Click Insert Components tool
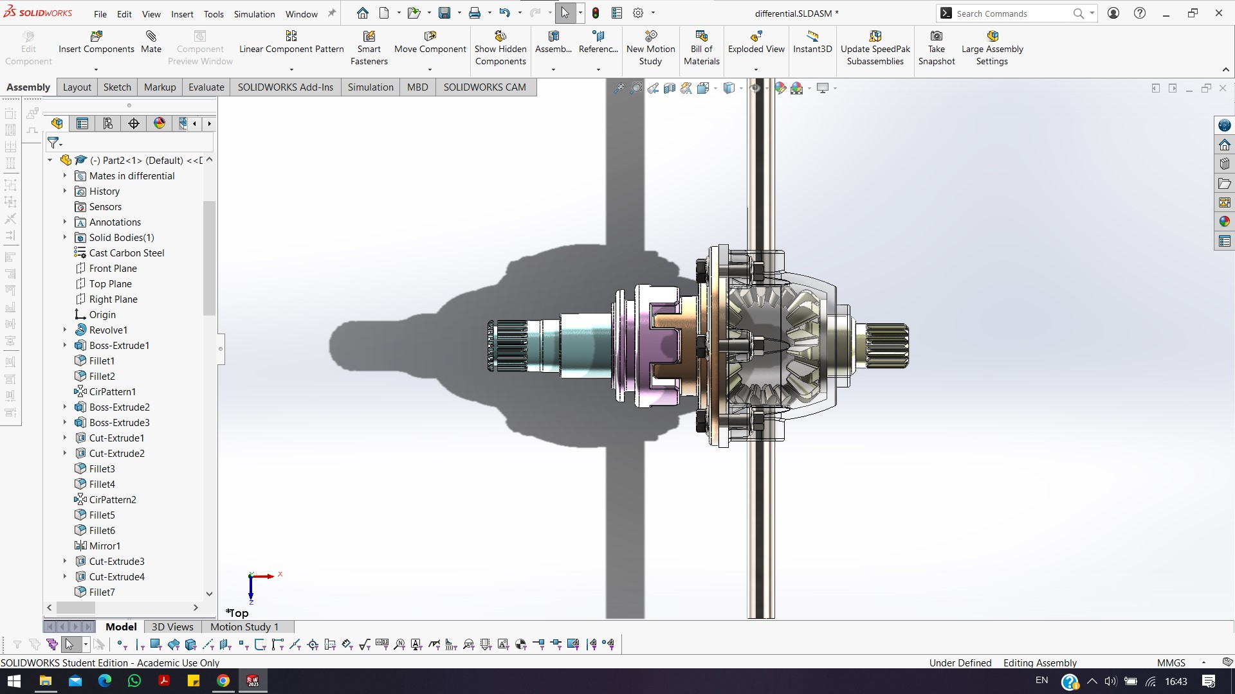1235x694 pixels. pos(96,42)
